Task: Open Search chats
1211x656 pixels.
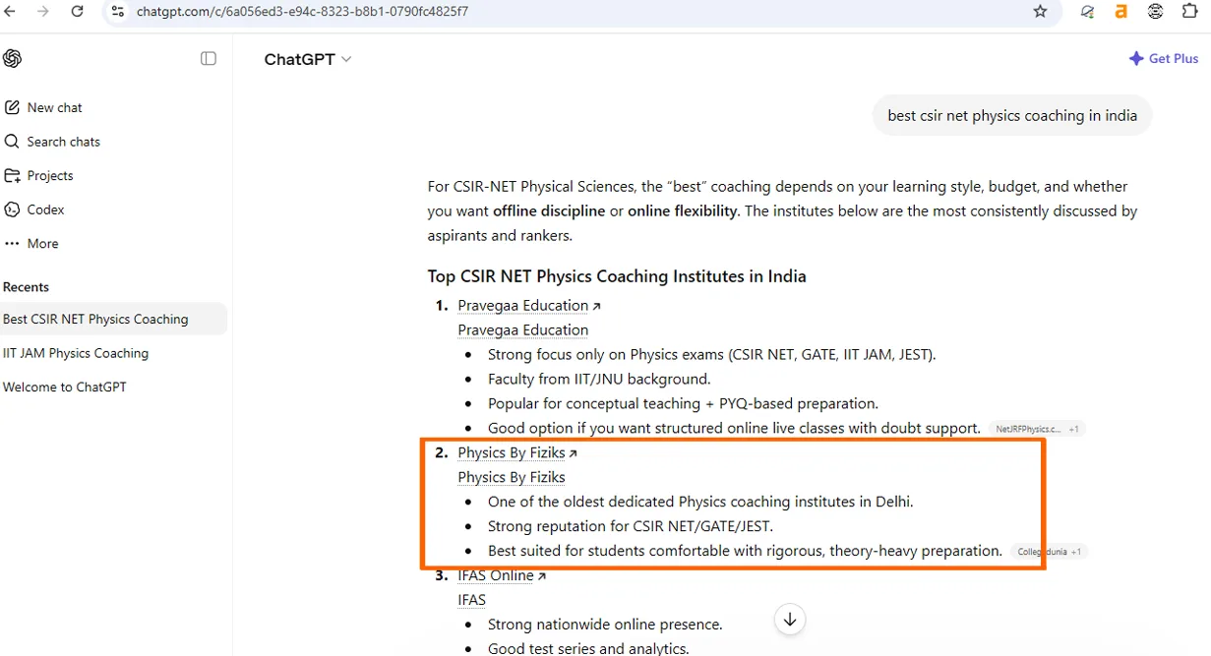Action: [52, 142]
